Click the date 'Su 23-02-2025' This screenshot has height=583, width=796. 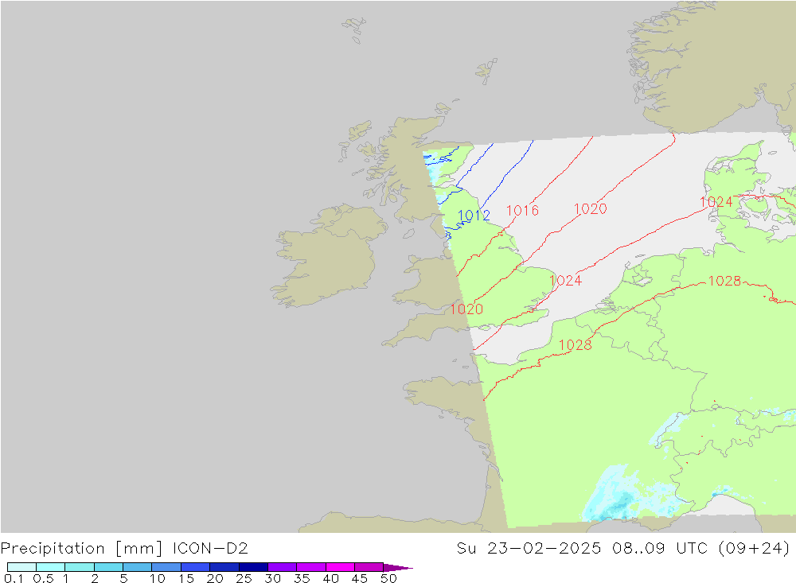[x=529, y=548]
